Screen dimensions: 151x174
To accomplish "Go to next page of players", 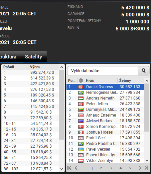I will (140, 168).
